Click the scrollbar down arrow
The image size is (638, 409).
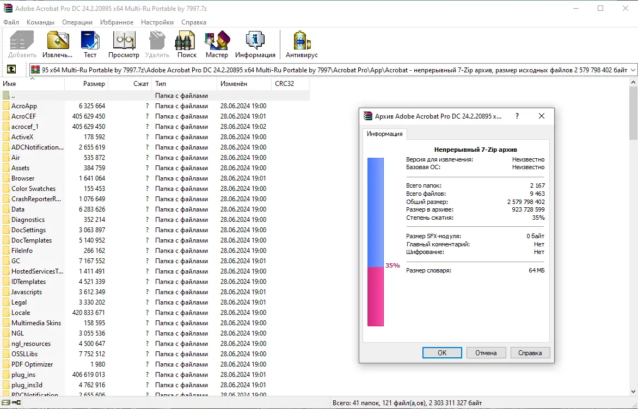[633, 392]
